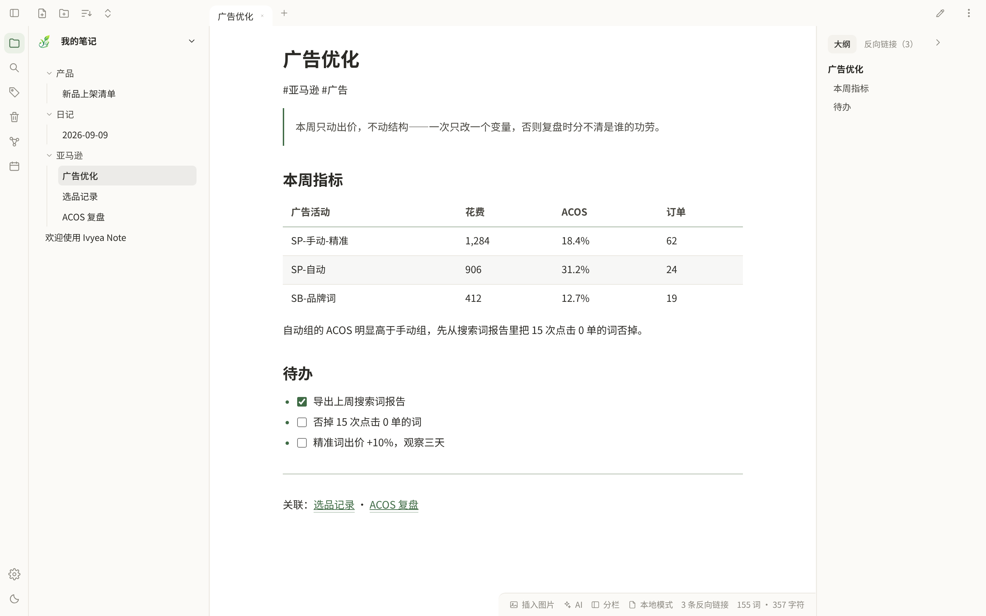Uncheck the 导出上周搜索词报告 checkbox

302,402
